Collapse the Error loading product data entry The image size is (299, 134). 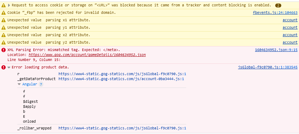pyautogui.click(x=9, y=67)
